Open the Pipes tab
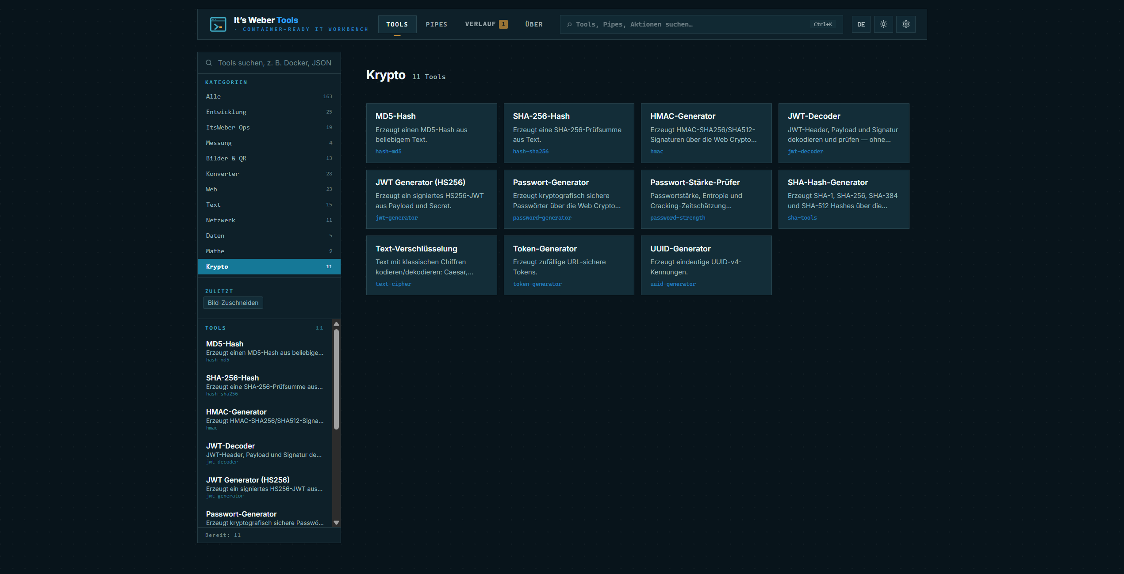The image size is (1124, 574). coord(437,24)
